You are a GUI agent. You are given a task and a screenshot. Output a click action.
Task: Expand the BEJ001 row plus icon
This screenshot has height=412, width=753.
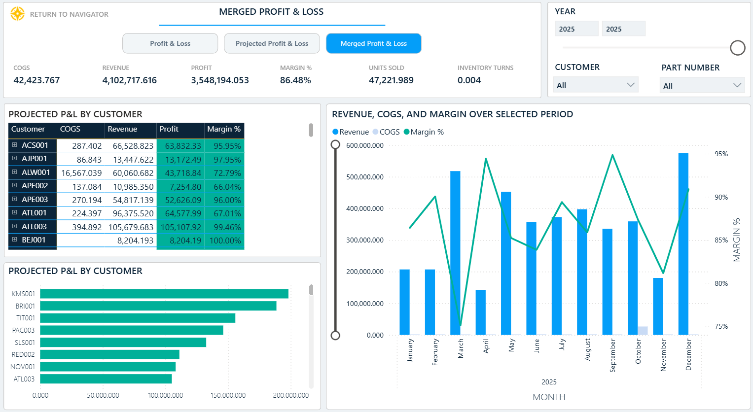click(15, 240)
